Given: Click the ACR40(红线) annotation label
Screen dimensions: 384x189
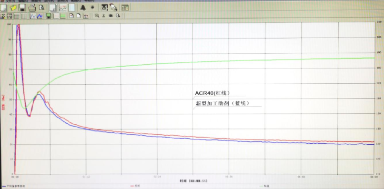Looking at the screenshot, I should [x=212, y=93].
